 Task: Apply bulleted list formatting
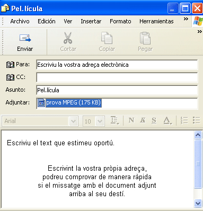197,120
